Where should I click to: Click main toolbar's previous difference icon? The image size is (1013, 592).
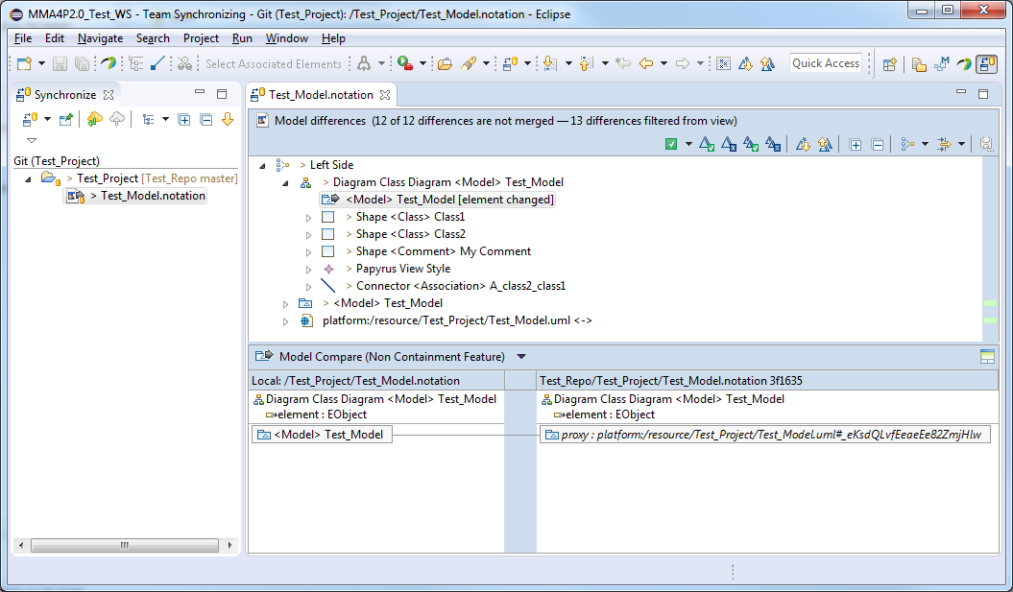pos(767,63)
